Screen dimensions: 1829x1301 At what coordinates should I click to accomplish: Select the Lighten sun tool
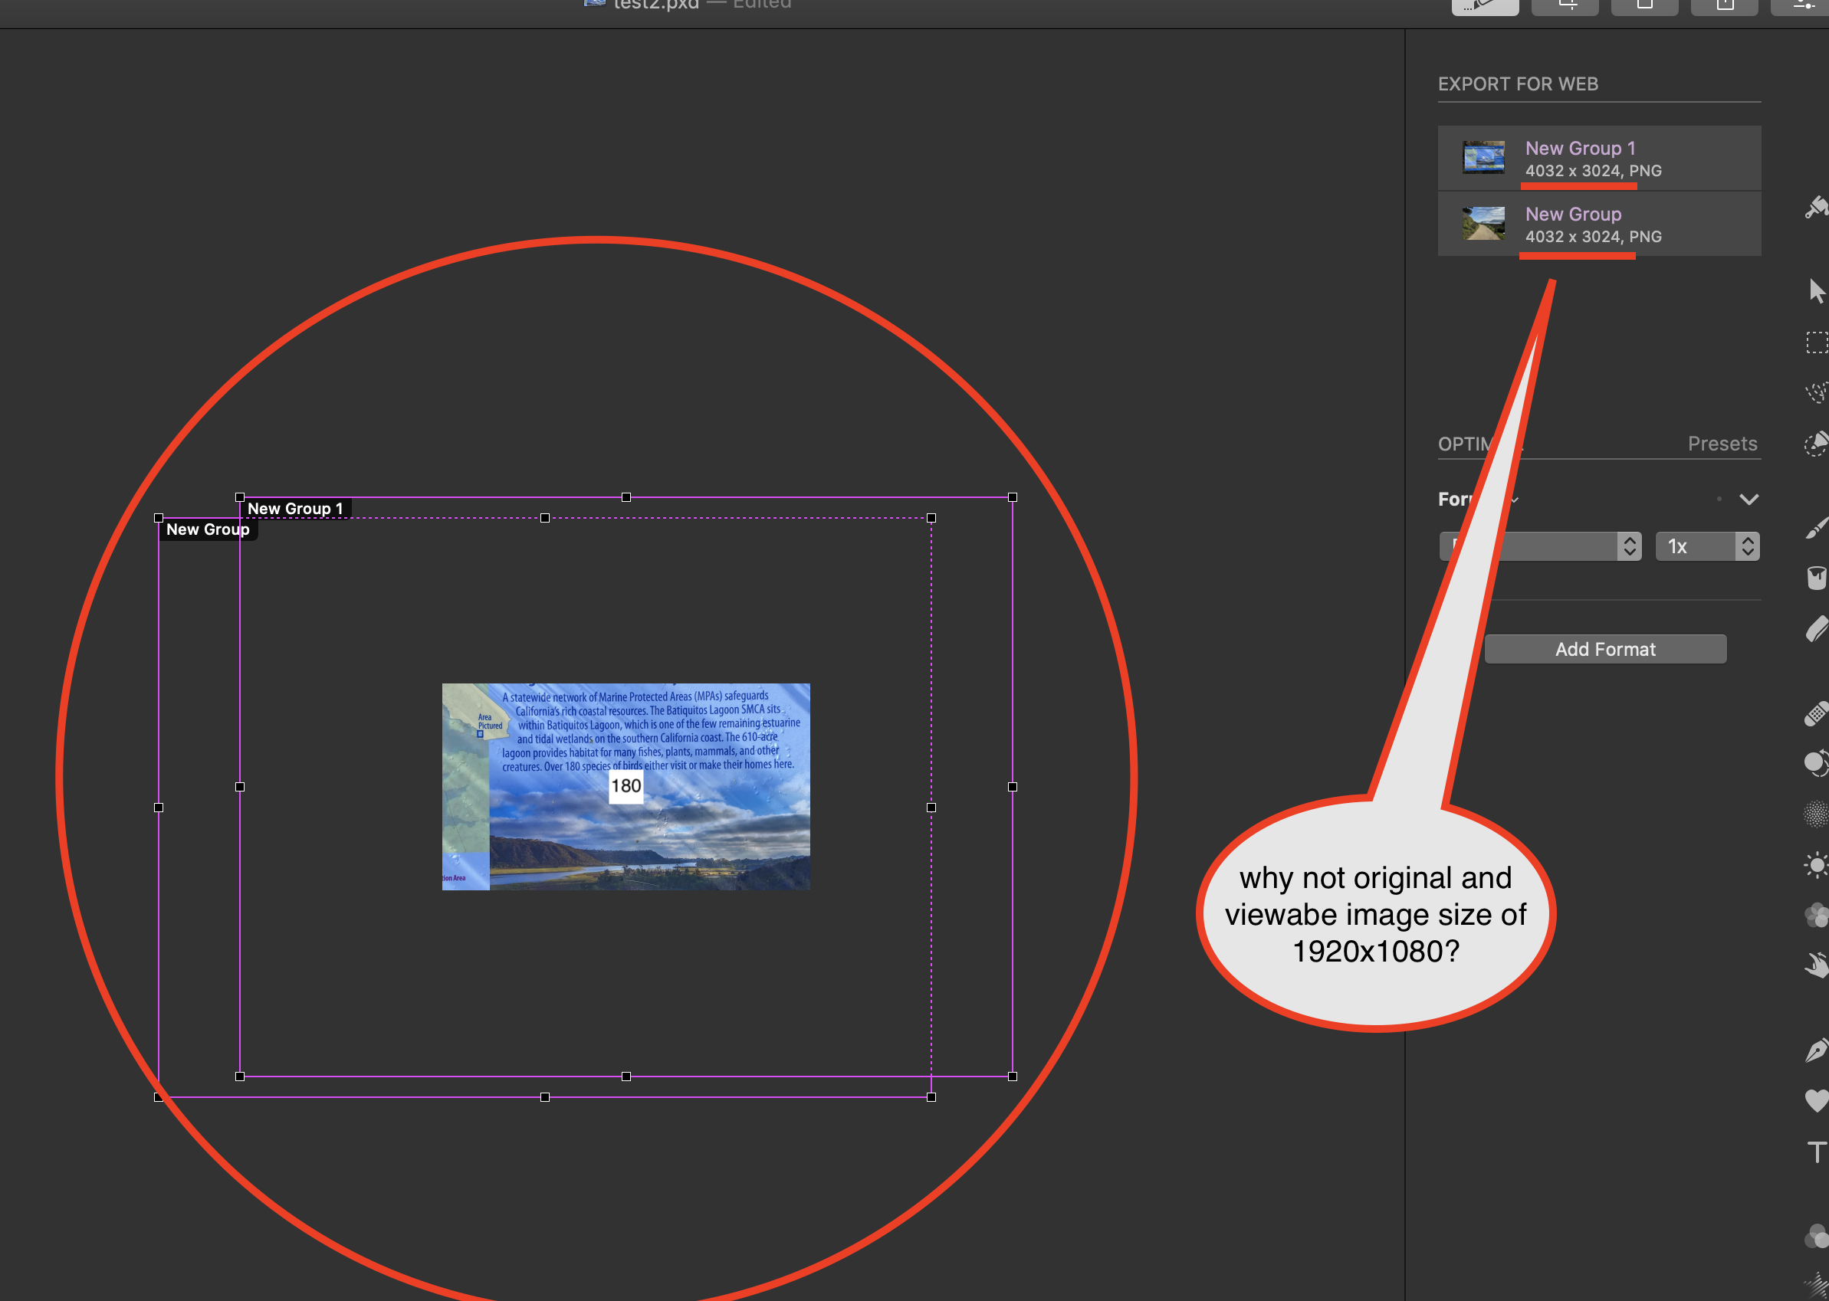[x=1817, y=865]
